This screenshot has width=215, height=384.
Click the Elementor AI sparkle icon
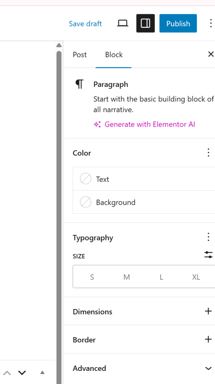point(97,124)
